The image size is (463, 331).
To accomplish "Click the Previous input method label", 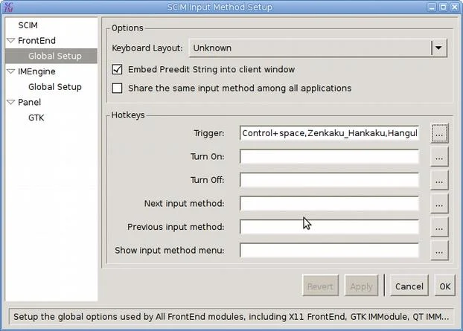I will click(x=176, y=227).
